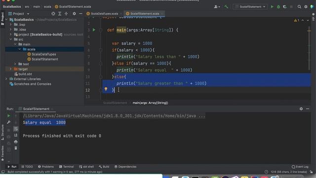Jump to next highlighted problem arrow
Viewport: 316px width, 178px height.
[x=308, y=20]
